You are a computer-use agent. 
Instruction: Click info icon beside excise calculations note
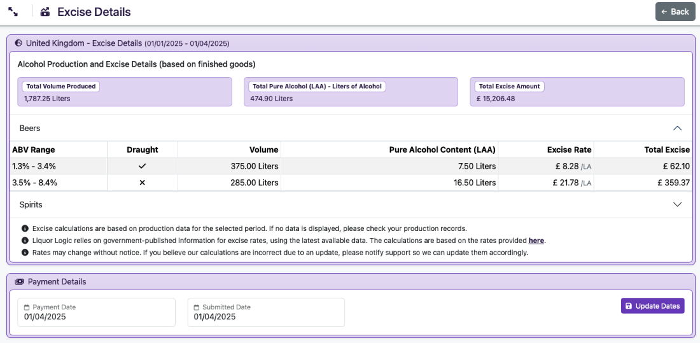(25, 228)
